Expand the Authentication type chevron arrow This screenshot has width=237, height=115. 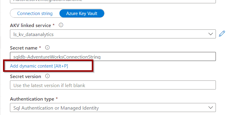[x=210, y=107]
